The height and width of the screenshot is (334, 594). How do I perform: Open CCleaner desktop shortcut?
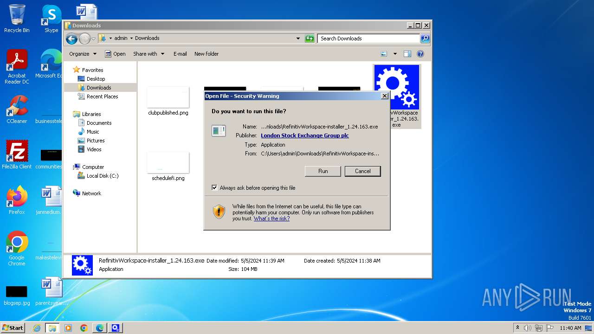coord(17,109)
